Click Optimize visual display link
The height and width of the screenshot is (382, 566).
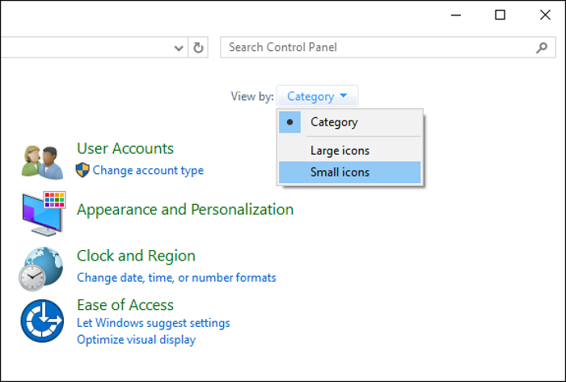click(x=136, y=340)
